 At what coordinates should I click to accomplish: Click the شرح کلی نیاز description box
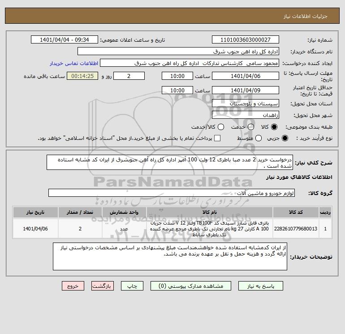(x=170, y=162)
